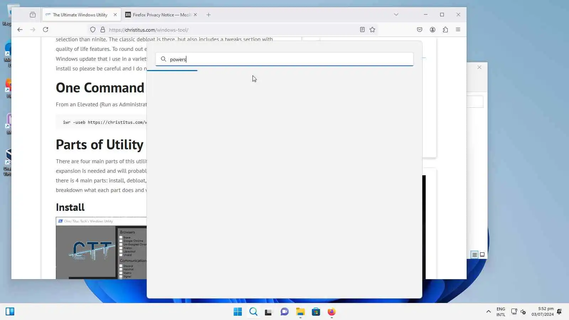Open Firefox View from the tab bar
This screenshot has width=569, height=320.
(x=33, y=15)
